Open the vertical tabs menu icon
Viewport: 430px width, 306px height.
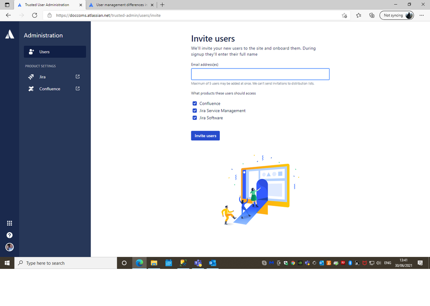(x=7, y=5)
